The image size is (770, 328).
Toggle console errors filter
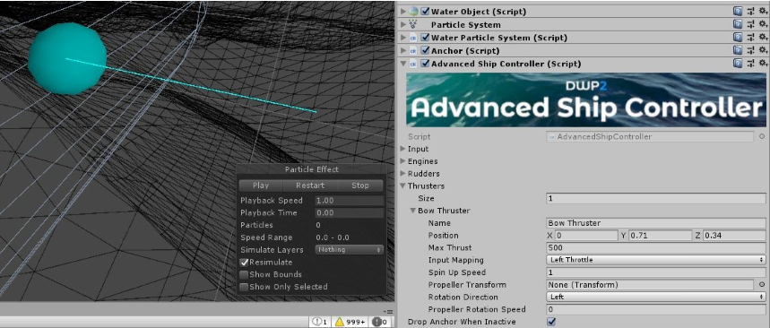click(379, 322)
